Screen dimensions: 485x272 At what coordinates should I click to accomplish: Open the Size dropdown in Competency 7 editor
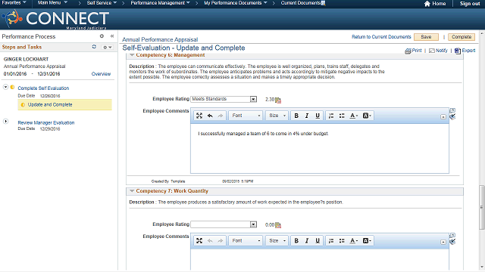[277, 241]
